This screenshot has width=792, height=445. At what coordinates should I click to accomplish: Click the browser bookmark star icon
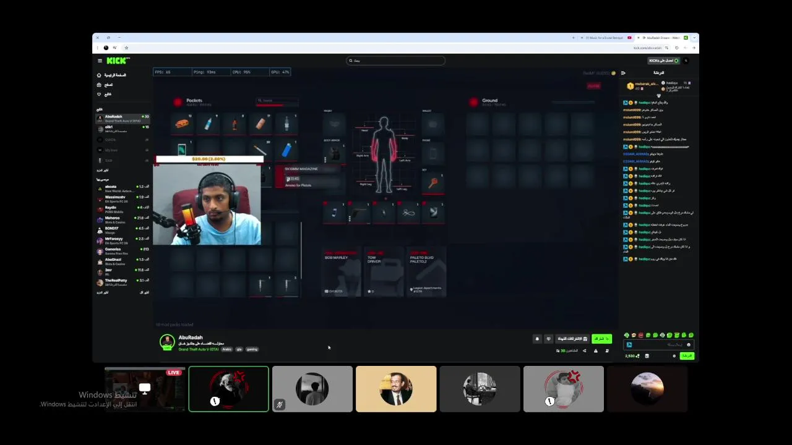pos(126,48)
